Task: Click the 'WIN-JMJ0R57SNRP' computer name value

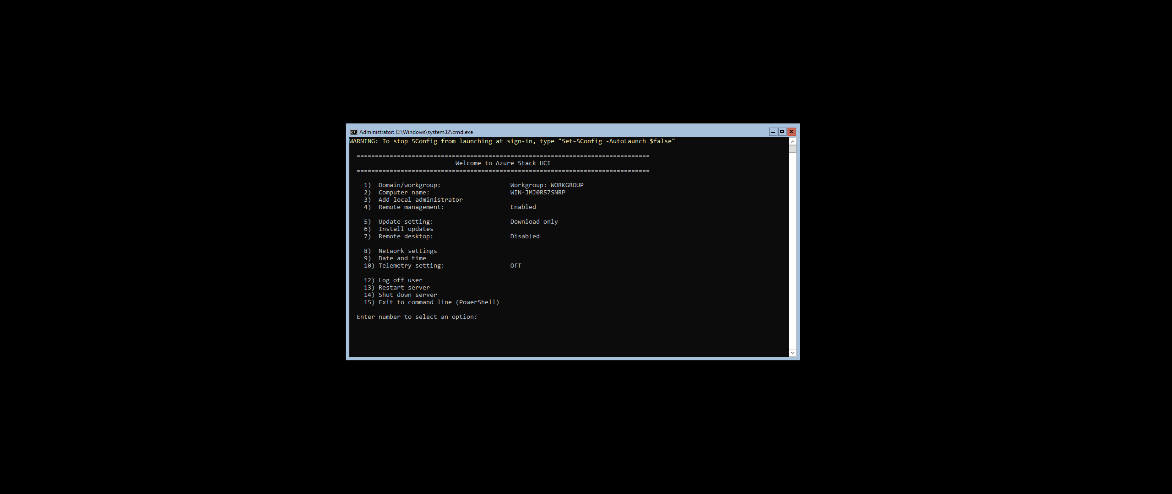Action: coord(537,193)
